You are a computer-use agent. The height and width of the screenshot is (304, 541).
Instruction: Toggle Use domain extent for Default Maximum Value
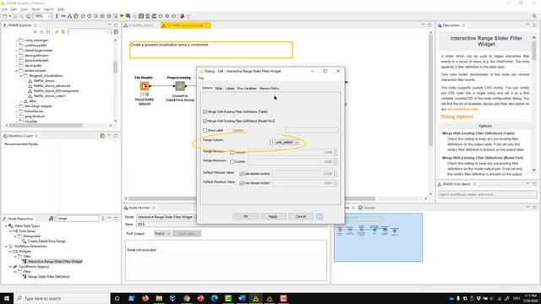242,183
